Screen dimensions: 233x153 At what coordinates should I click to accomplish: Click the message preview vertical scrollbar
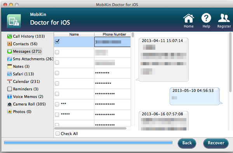pyautogui.click(x=230, y=62)
